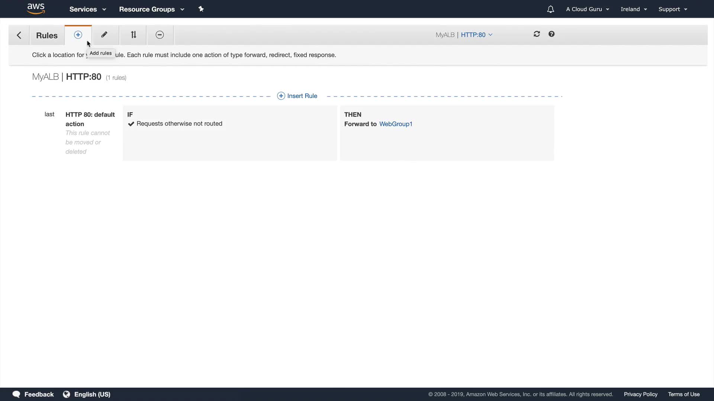Open the Ireland region selector
This screenshot has height=401, width=714.
pyautogui.click(x=634, y=9)
